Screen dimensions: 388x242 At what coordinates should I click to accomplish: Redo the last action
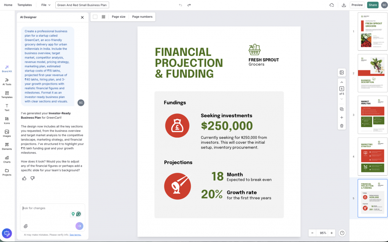coord(189,5)
